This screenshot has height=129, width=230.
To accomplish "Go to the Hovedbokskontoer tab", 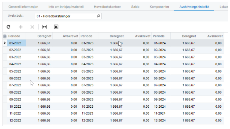I will click(x=107, y=7).
